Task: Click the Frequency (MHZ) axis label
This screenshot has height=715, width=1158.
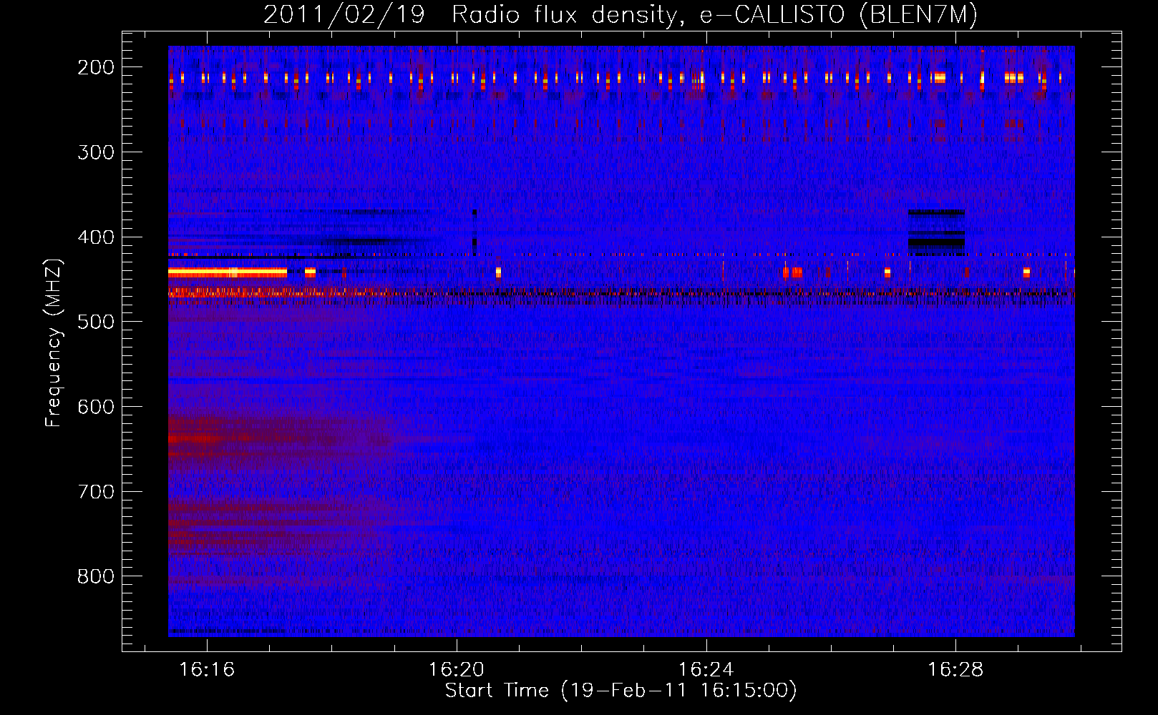Action: click(x=54, y=342)
